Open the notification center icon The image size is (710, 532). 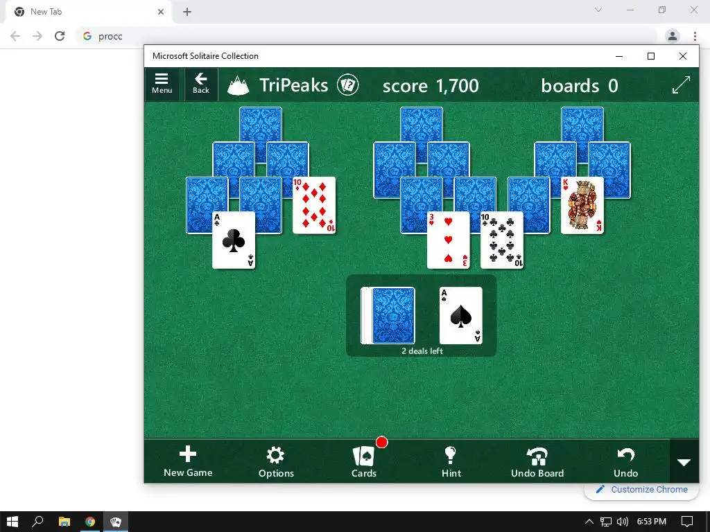[687, 522]
